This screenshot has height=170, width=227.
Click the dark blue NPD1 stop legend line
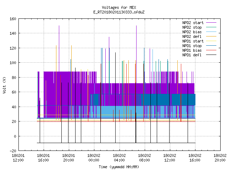click(x=211, y=46)
